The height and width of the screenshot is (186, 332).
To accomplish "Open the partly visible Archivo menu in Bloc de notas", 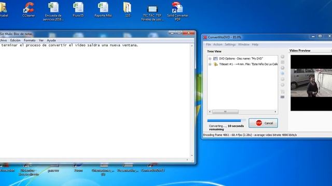I will coord(4,40).
